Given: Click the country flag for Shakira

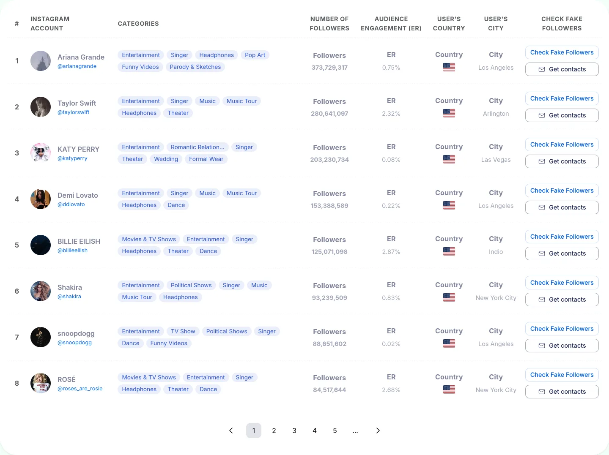Looking at the screenshot, I should [449, 297].
